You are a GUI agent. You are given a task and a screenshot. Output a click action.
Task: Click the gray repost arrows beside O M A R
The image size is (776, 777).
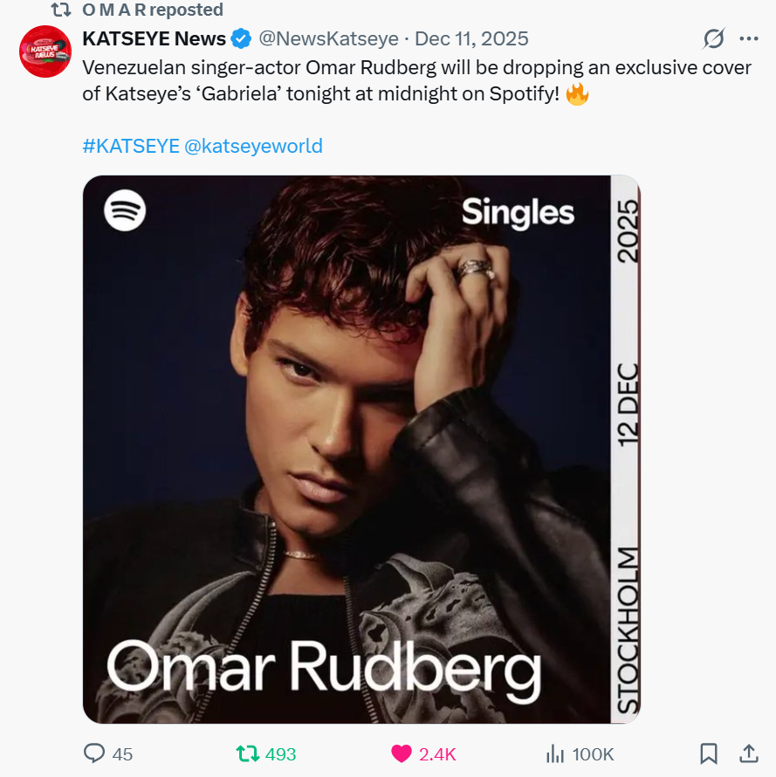click(60, 10)
